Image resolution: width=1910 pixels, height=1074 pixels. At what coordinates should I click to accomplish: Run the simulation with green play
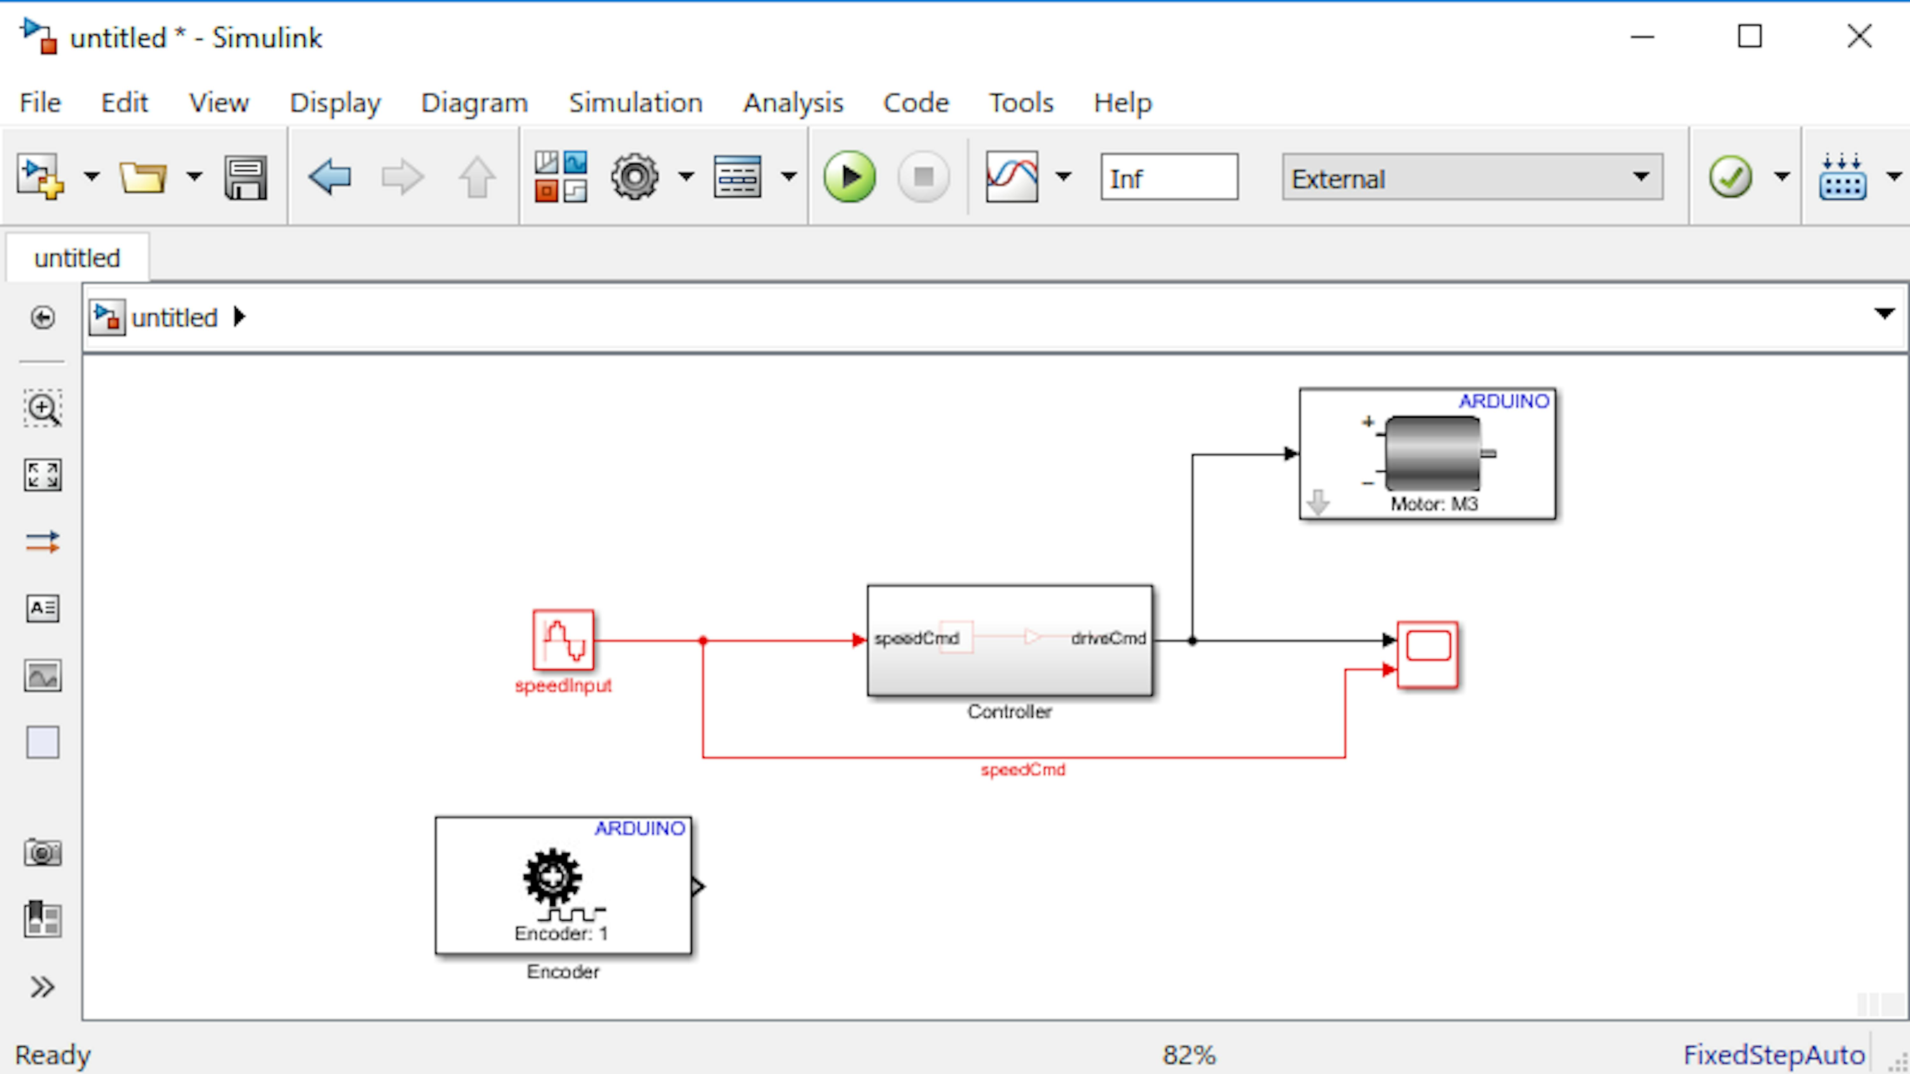(849, 177)
